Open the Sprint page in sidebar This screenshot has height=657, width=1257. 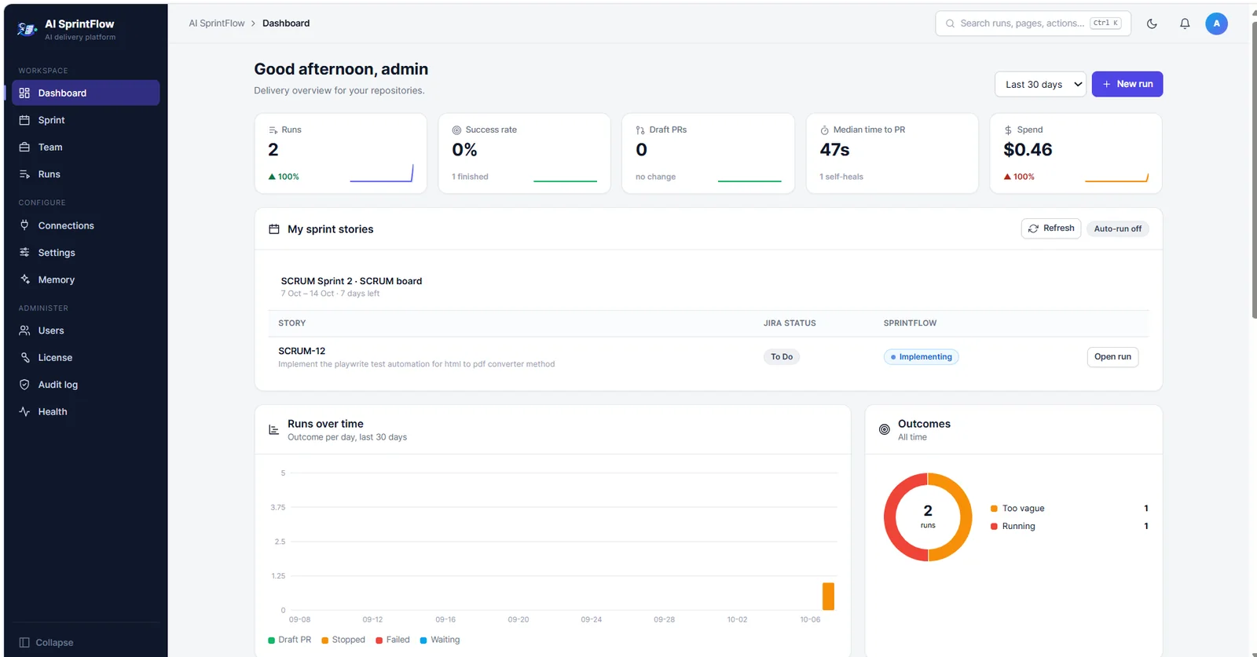(86, 120)
